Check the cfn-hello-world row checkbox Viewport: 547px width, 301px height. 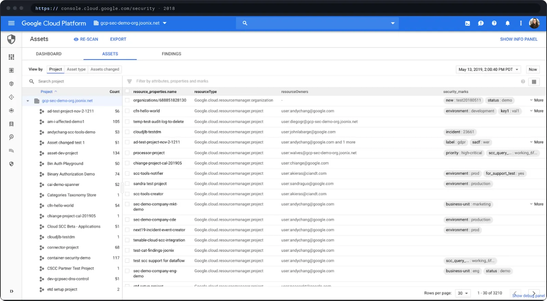coord(127,111)
